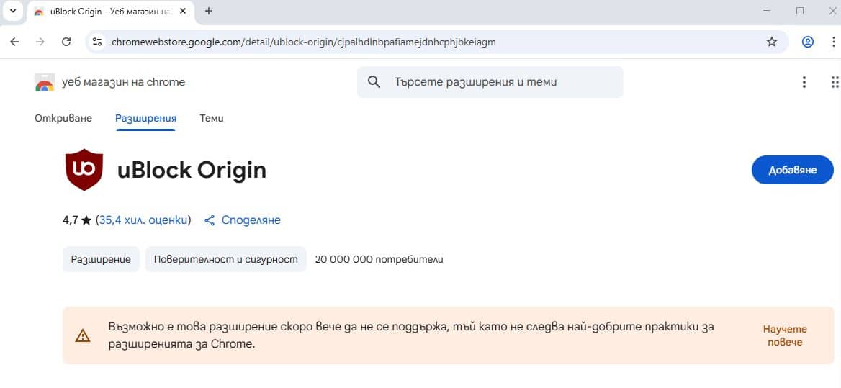Switch to the Откриване tab
The image size is (841, 388).
pyautogui.click(x=63, y=119)
